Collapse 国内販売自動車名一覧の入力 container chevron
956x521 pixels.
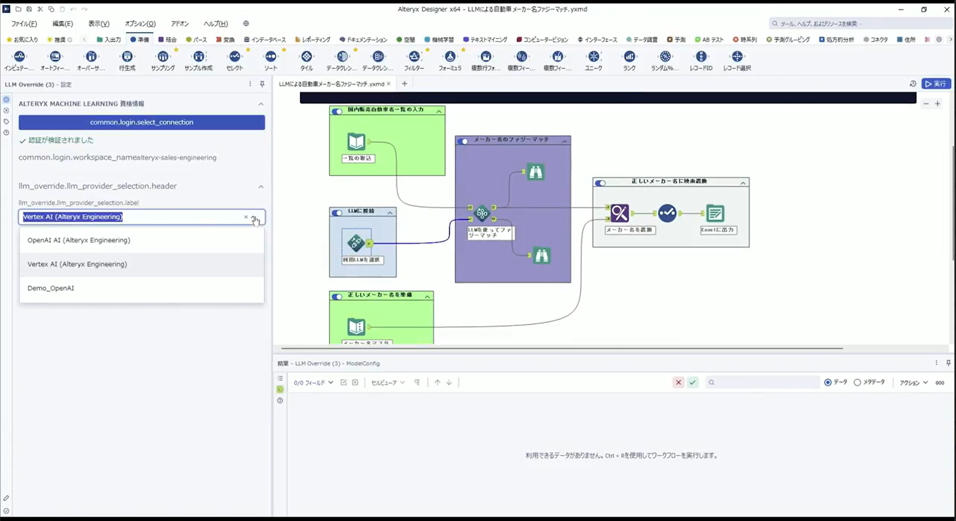(x=439, y=111)
